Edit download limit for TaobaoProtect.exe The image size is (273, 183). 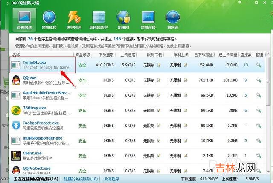159,126
